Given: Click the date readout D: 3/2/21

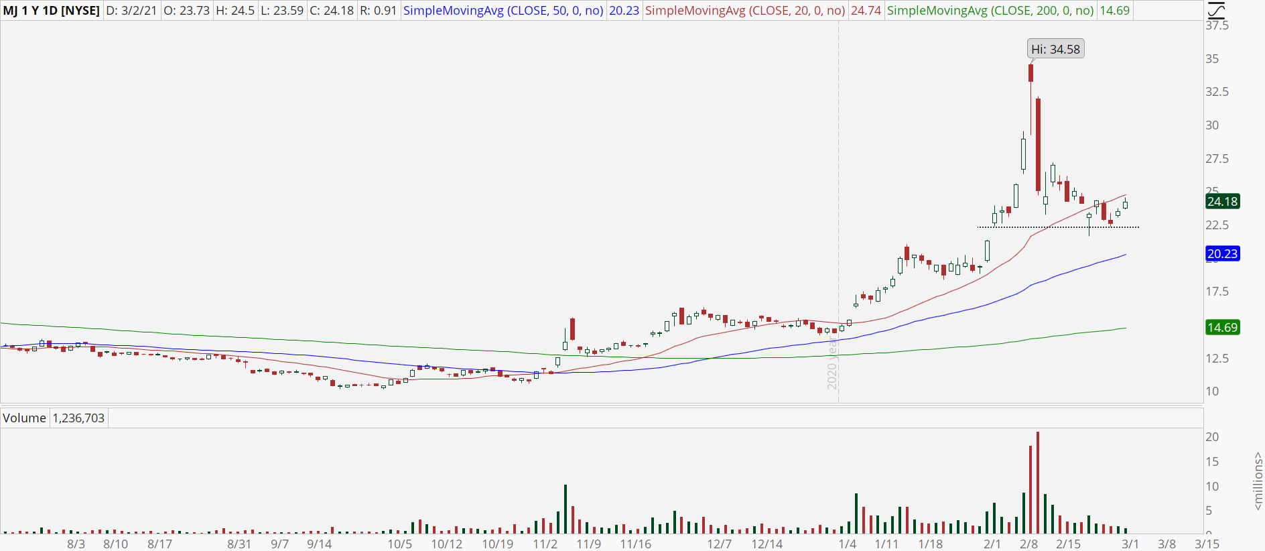Looking at the screenshot, I should pos(132,11).
